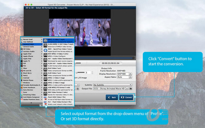Screen dimensions: 205x128
Task: Open Lossless Audio category
Action: pyautogui.click(x=32, y=51)
